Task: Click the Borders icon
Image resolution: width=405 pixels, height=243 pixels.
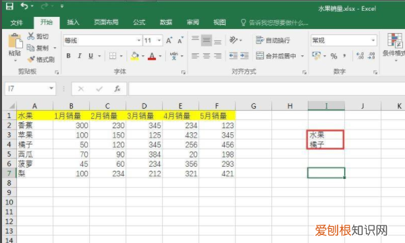Action: coord(113,56)
